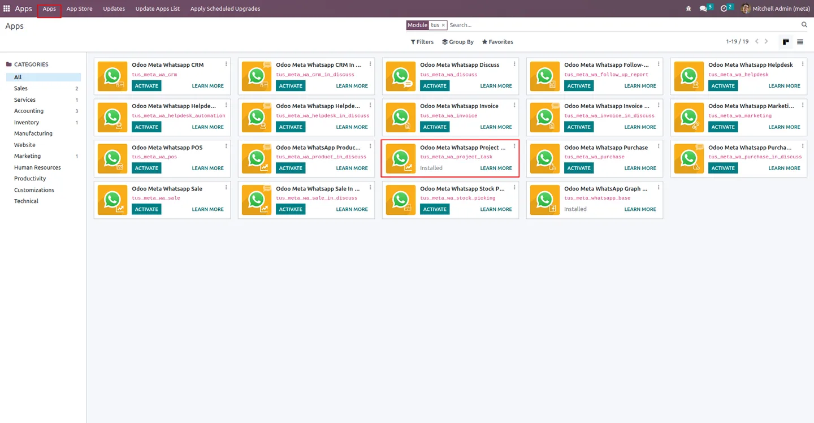
Task: Open three-dot menu on Whatsapp Purchase card
Action: coord(659,146)
